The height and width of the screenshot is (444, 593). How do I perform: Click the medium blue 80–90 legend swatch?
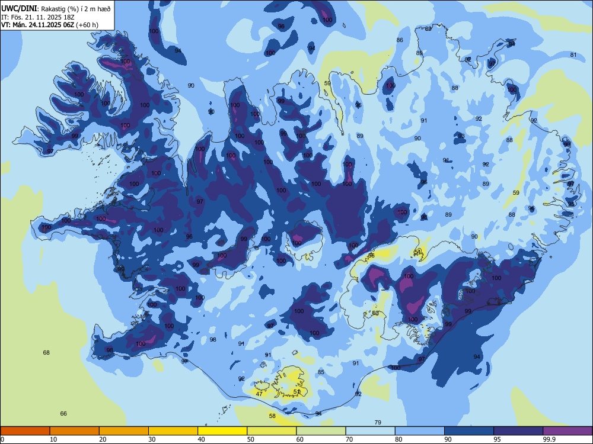pyautogui.click(x=420, y=431)
